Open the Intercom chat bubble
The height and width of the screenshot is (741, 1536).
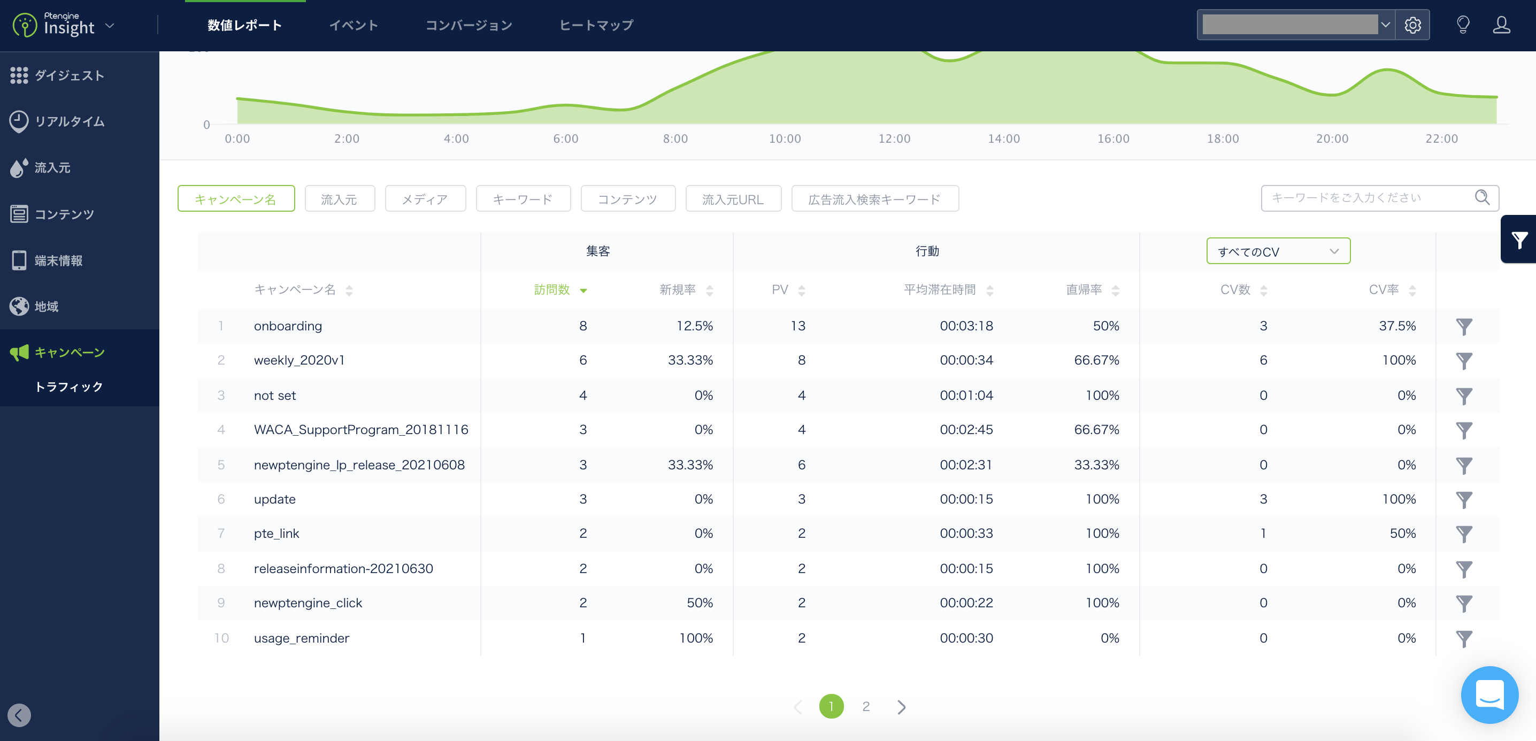pyautogui.click(x=1489, y=694)
